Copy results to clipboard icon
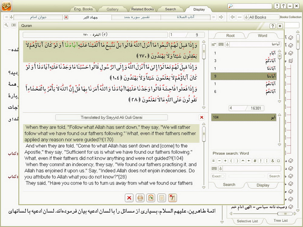The image size is (303, 227). tap(151, 198)
